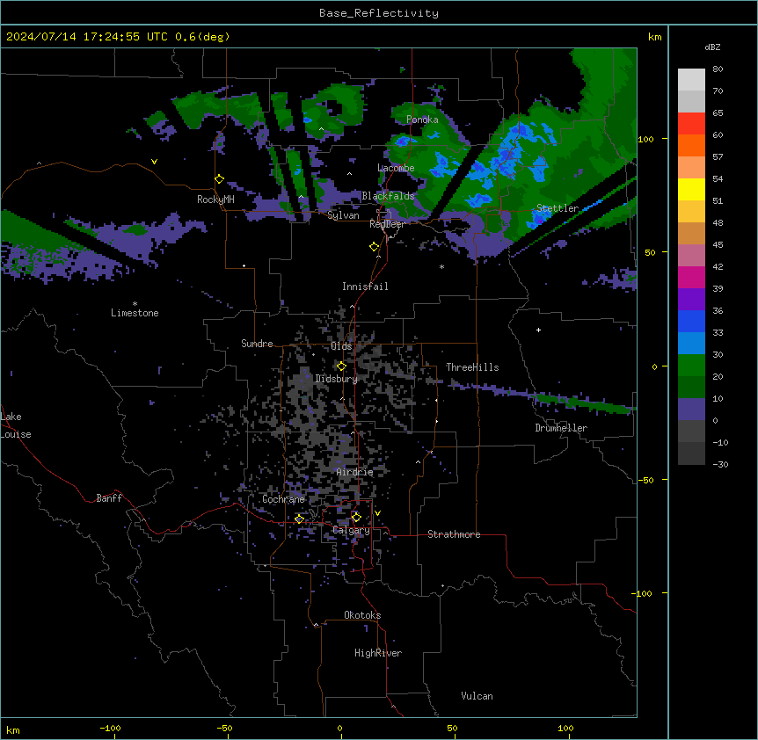Click the Lacombe city label
Image resolution: width=758 pixels, height=740 pixels.
point(396,168)
